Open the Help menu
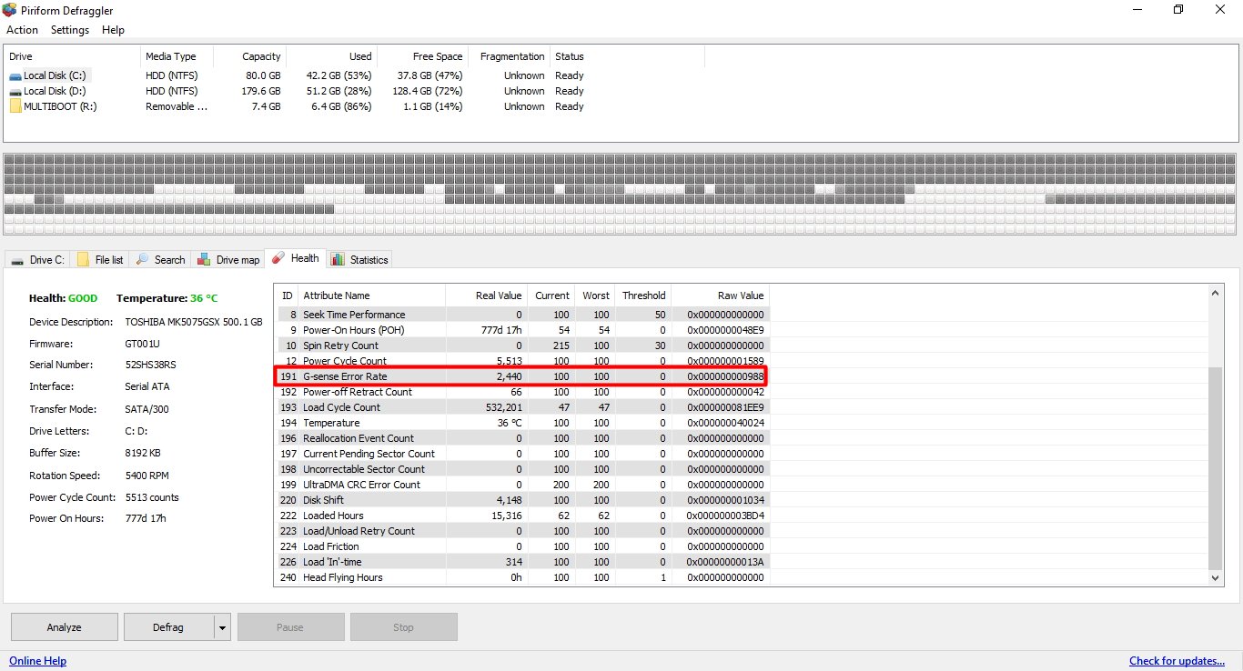The image size is (1243, 671). click(113, 30)
